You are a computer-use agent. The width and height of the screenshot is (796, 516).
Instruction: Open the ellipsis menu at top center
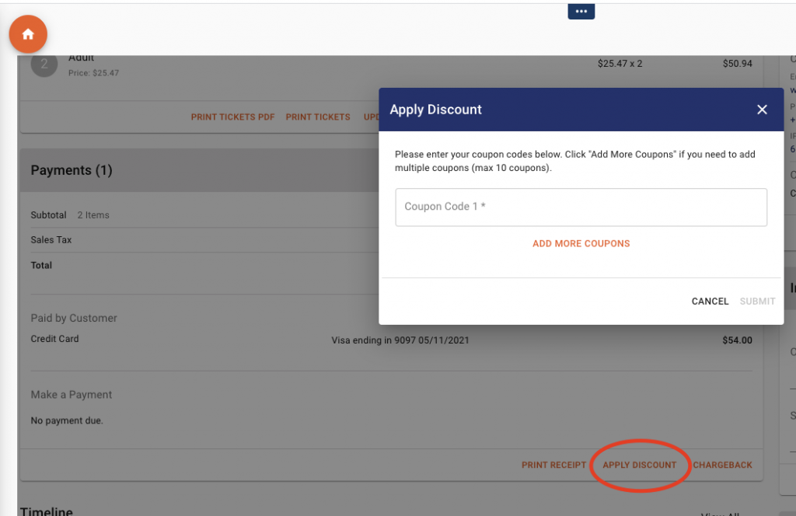pyautogui.click(x=581, y=11)
